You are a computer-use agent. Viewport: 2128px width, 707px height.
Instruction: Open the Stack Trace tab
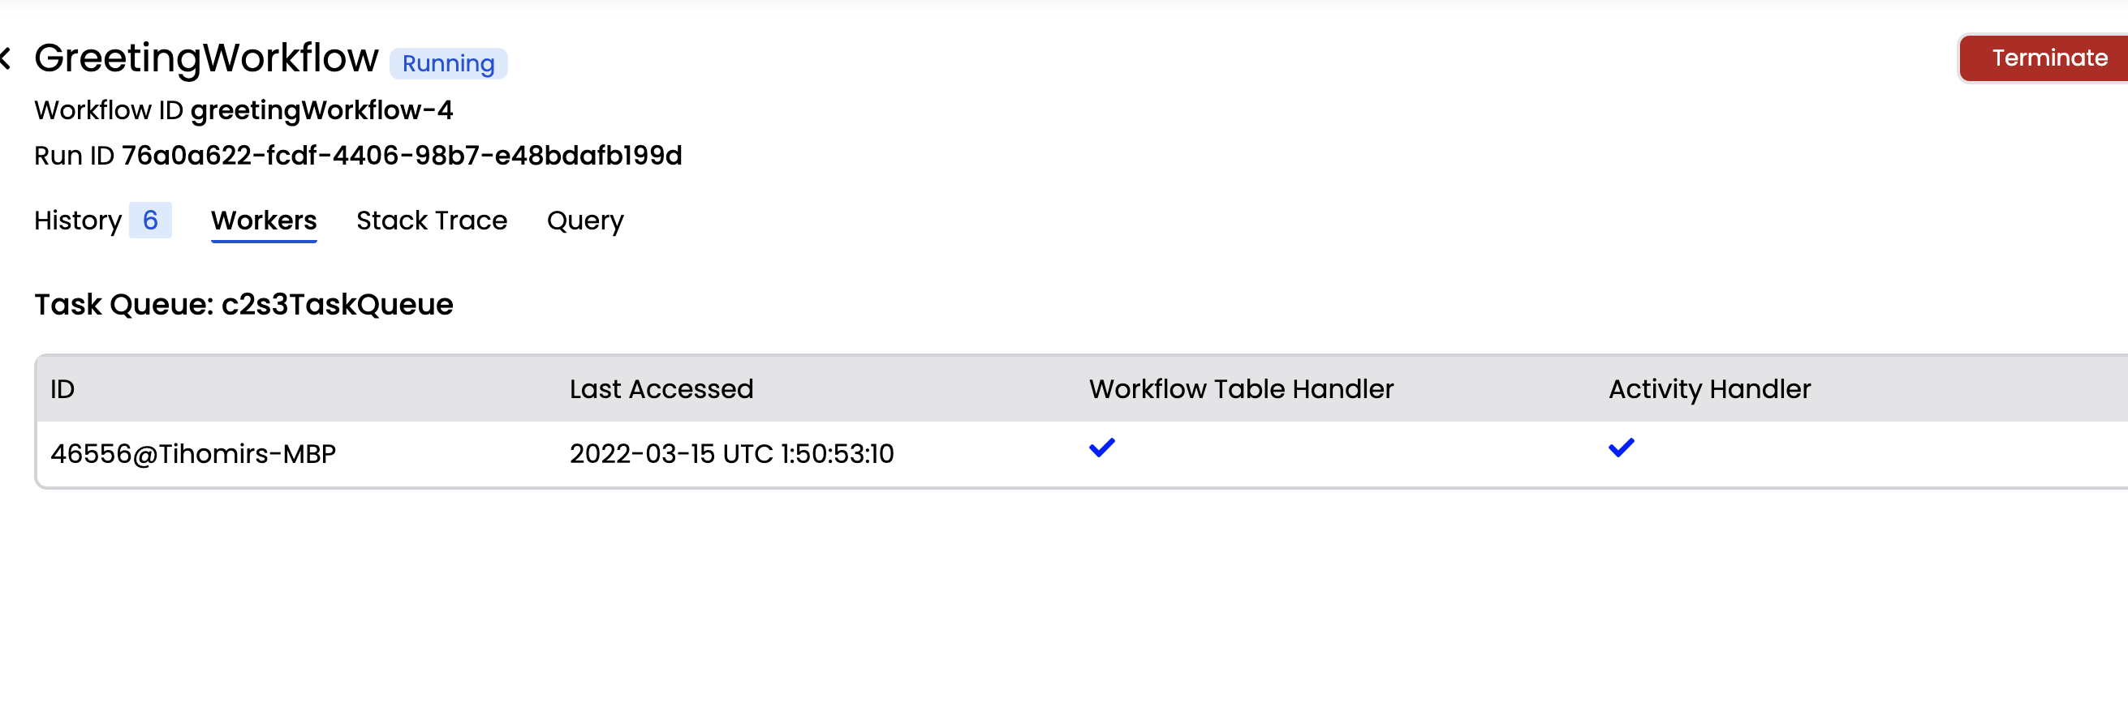(x=431, y=221)
